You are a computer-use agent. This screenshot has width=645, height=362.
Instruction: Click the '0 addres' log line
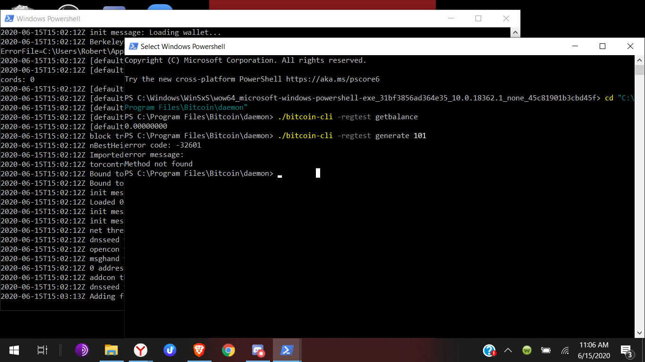(62, 268)
